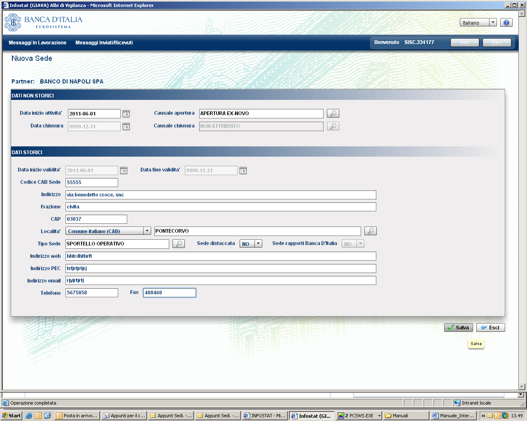The height and width of the screenshot is (421, 527).
Task: Open calendar for Data inizio validita'
Action: click(124, 171)
